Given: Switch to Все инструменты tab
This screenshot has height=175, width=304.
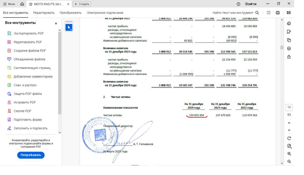Looking at the screenshot, I should point(16,13).
